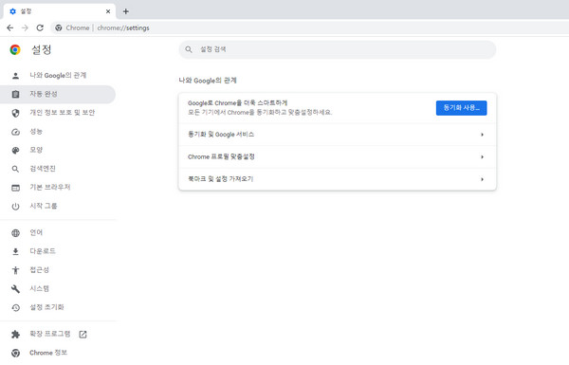The height and width of the screenshot is (365, 569).
Task: Open 북마크 및 설정 가져오기 row
Action: (x=337, y=179)
